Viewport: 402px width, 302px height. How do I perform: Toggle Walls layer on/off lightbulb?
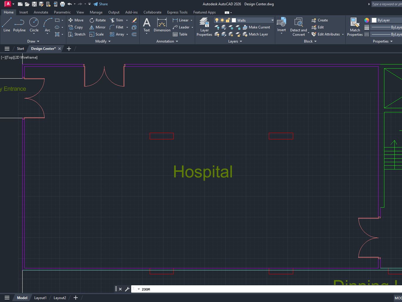(x=217, y=20)
